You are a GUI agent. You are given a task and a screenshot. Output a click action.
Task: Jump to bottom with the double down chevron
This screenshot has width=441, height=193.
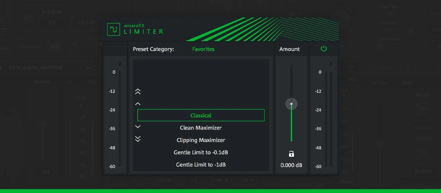[138, 139]
